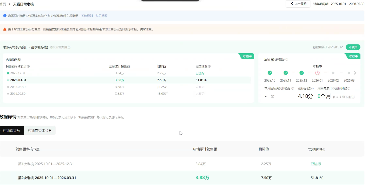Click help icon next to 销售额考核节点 header

coord(28,67)
